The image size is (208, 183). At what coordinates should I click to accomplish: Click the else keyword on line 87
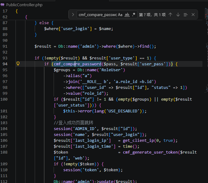pyautogui.click(x=44, y=23)
